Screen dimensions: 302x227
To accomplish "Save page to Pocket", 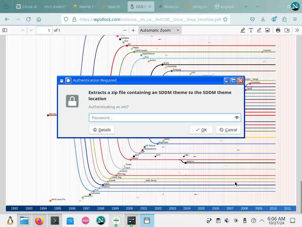I will pyautogui.click(x=252, y=19).
